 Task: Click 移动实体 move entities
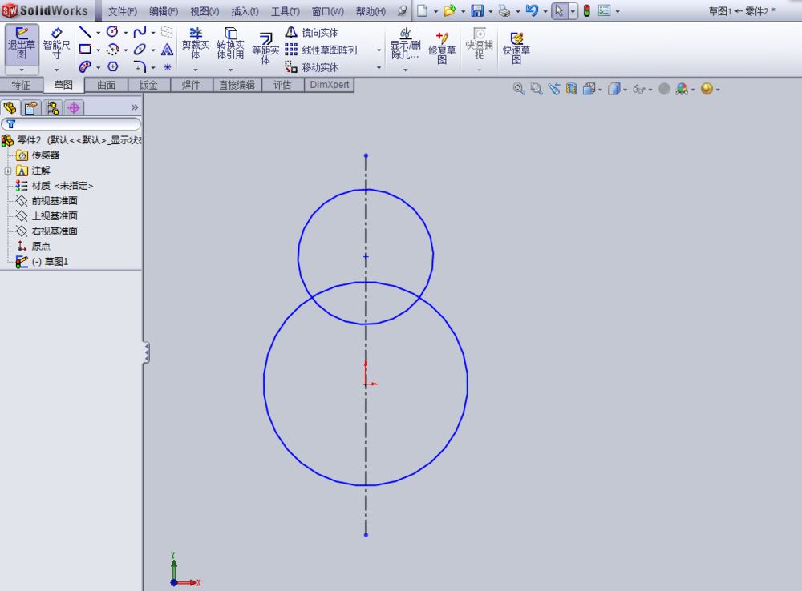(311, 67)
